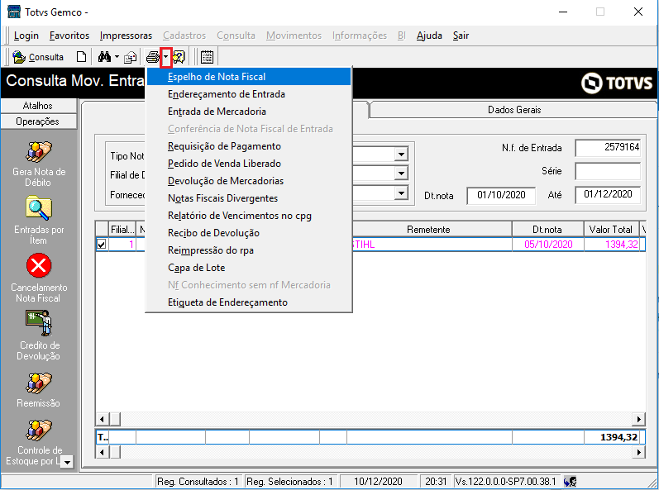Click the status bar connection icon
659x490 pixels.
570,481
